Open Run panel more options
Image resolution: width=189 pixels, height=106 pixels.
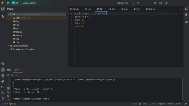(x=17, y=75)
